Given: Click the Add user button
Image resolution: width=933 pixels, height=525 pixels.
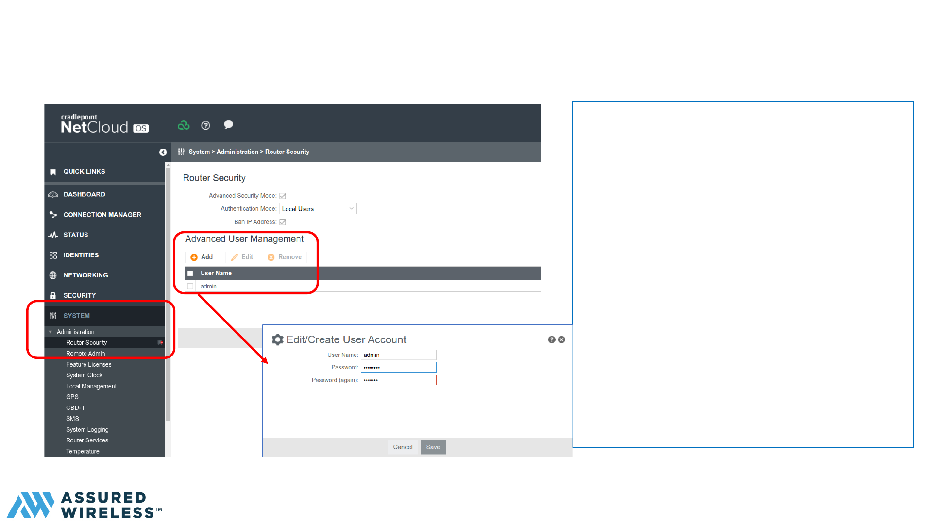Looking at the screenshot, I should pos(202,257).
